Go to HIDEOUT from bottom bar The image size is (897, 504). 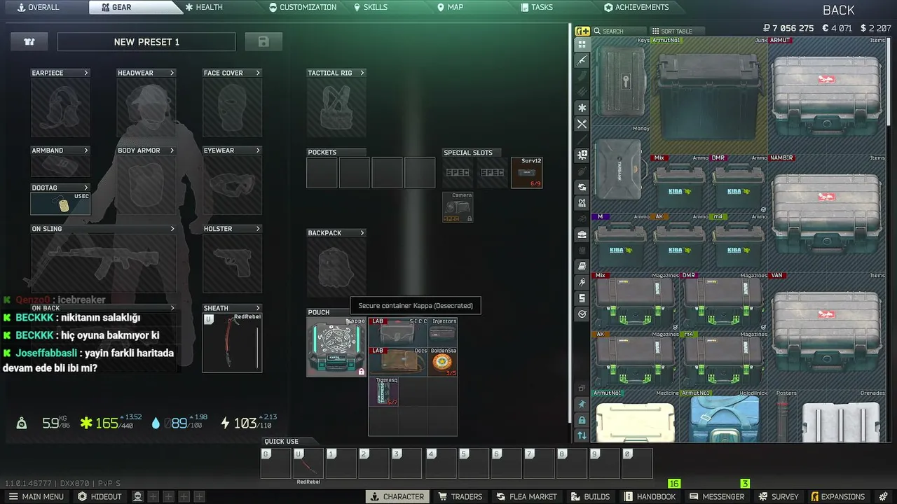click(x=100, y=496)
